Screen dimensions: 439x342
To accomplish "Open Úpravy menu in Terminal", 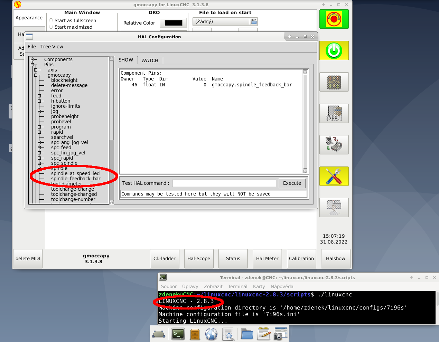I will (190, 286).
